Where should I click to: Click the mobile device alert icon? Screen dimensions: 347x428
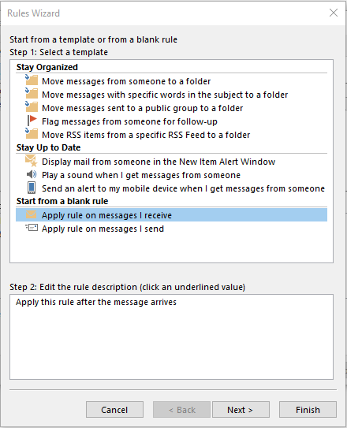[x=32, y=188]
